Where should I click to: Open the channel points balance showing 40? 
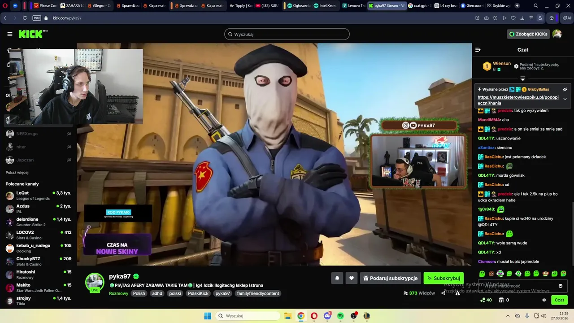click(486, 300)
